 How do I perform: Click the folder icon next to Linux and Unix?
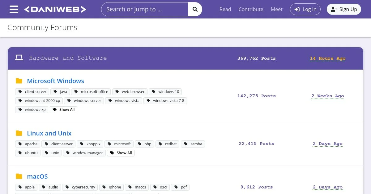pos(19,133)
